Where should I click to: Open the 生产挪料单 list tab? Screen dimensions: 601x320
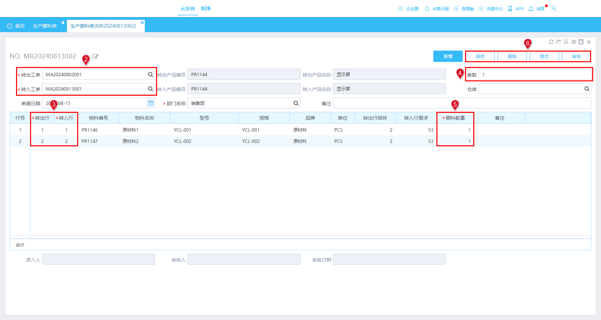pyautogui.click(x=45, y=26)
